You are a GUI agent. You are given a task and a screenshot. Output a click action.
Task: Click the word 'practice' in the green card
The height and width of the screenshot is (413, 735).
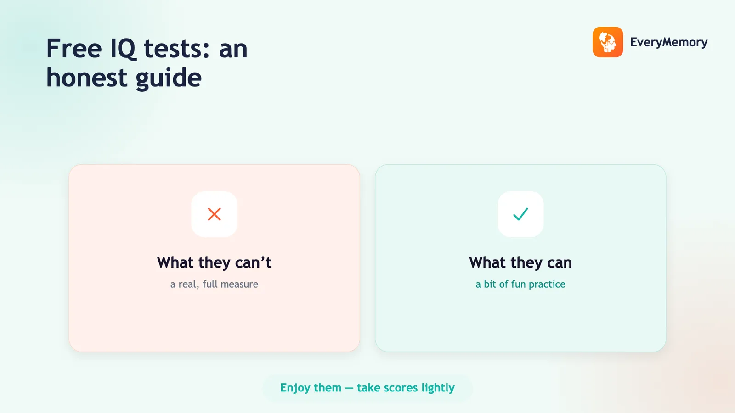pos(547,285)
